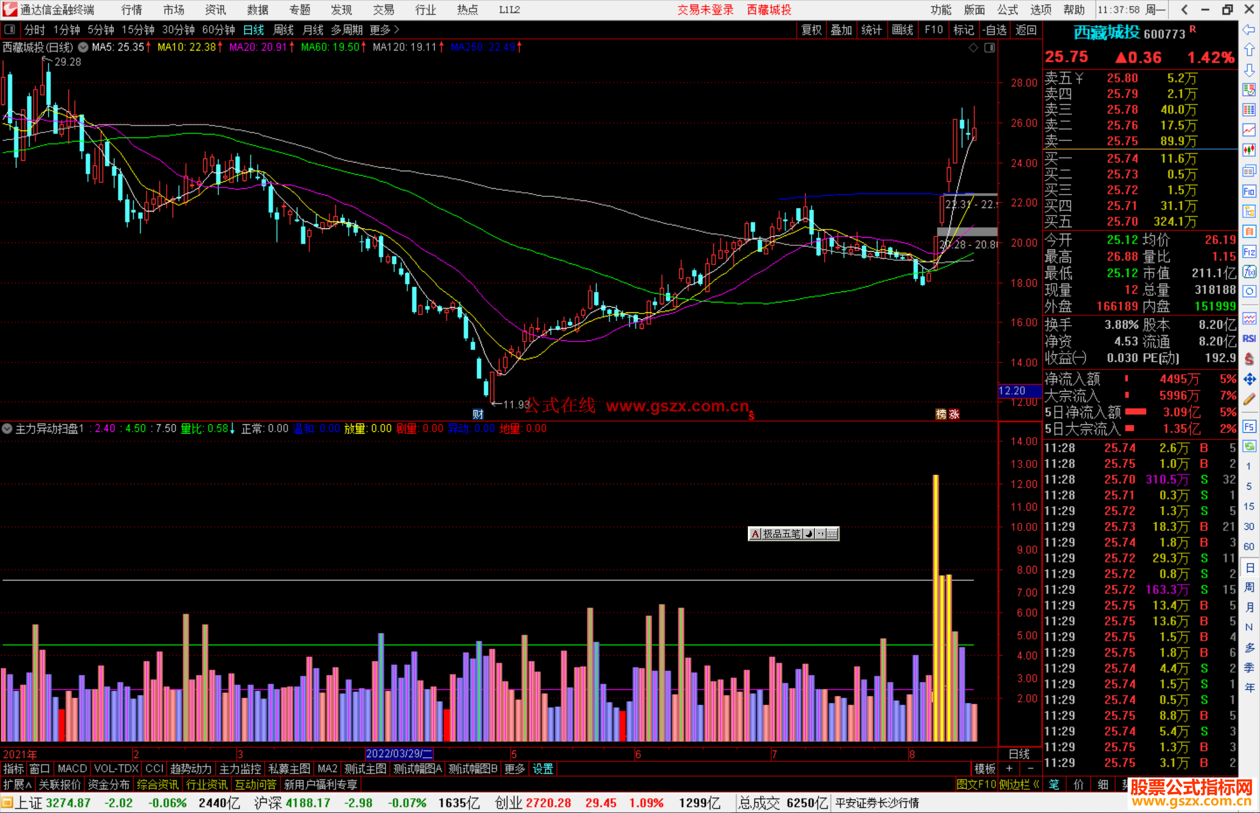Click the 返回 return button
Image resolution: width=1260 pixels, height=813 pixels.
click(x=1026, y=30)
